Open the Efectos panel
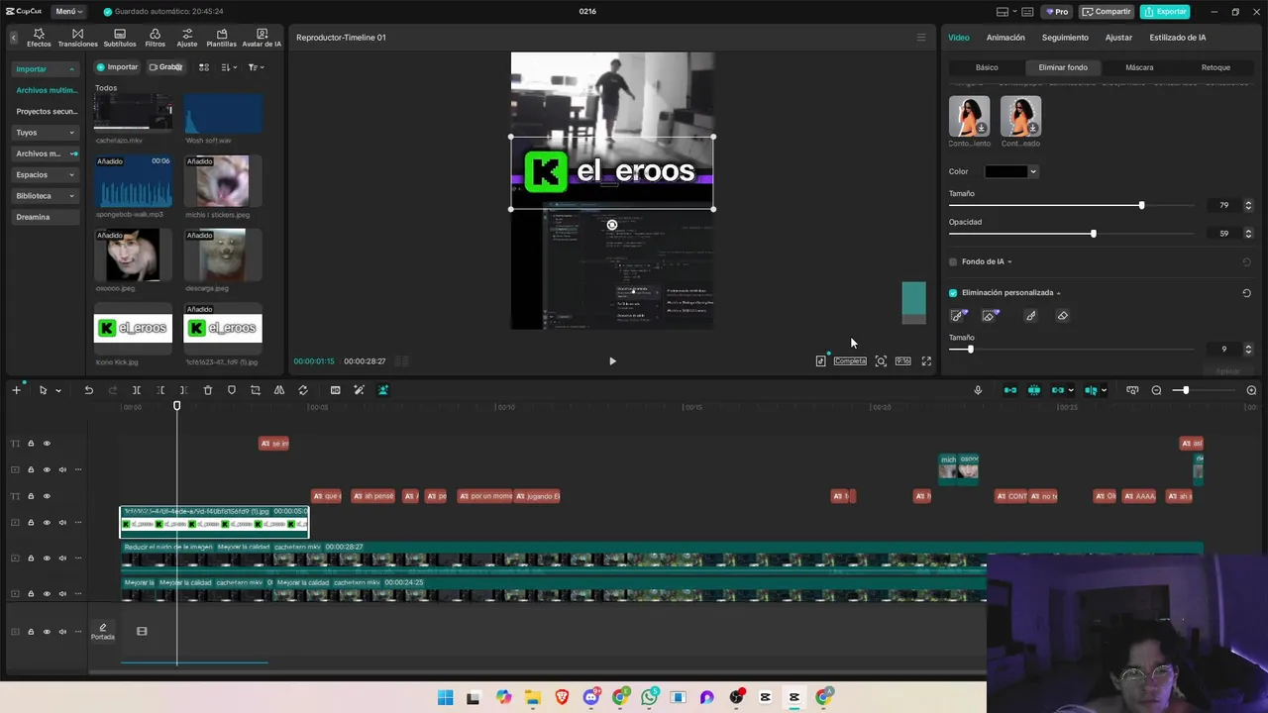 (x=39, y=38)
